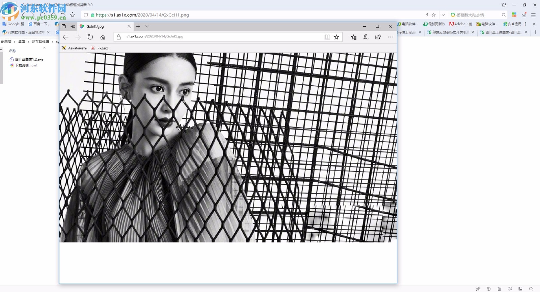Image resolution: width=540 pixels, height=292 pixels.
Task: Open new tab in 360 browser
Action: pyautogui.click(x=535, y=32)
